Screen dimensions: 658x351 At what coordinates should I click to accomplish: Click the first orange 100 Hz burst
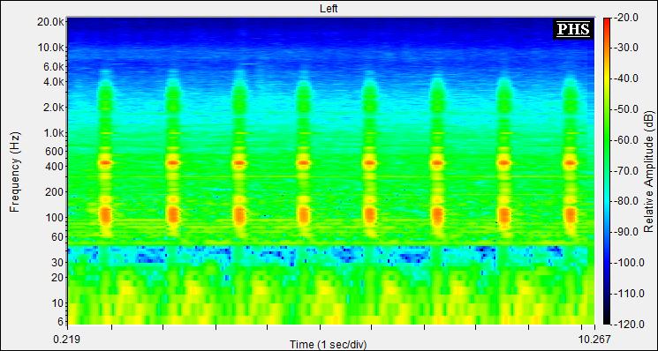[x=105, y=215]
